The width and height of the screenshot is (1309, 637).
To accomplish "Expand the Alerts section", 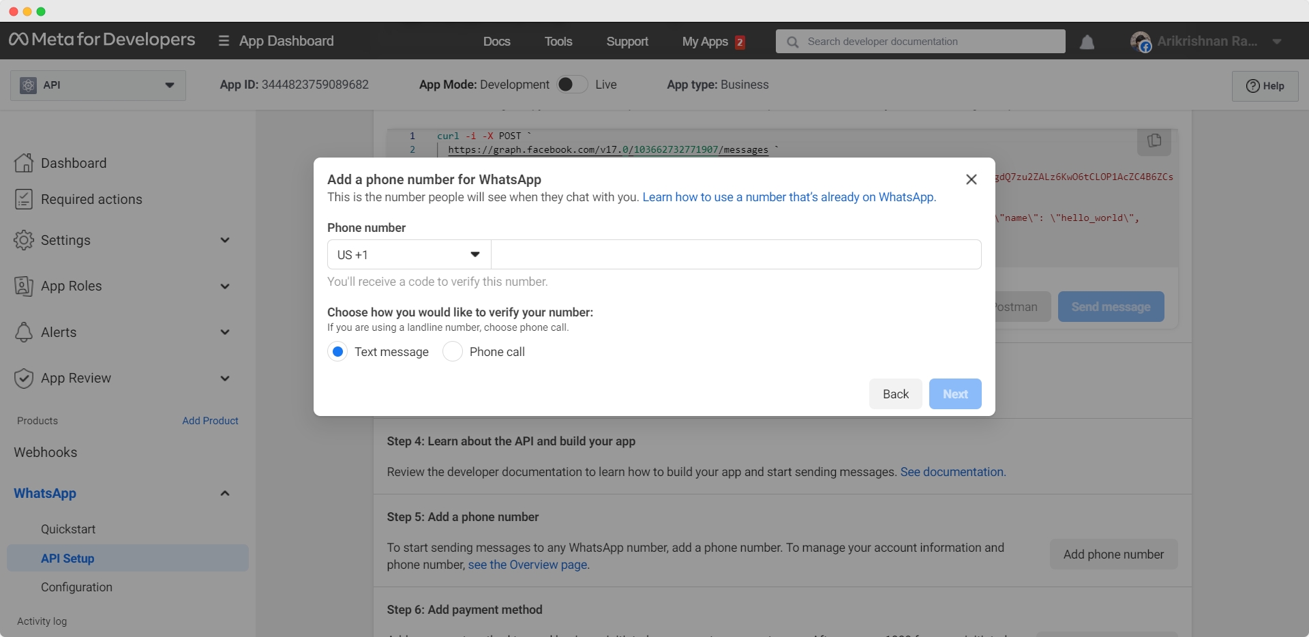I will click(225, 332).
